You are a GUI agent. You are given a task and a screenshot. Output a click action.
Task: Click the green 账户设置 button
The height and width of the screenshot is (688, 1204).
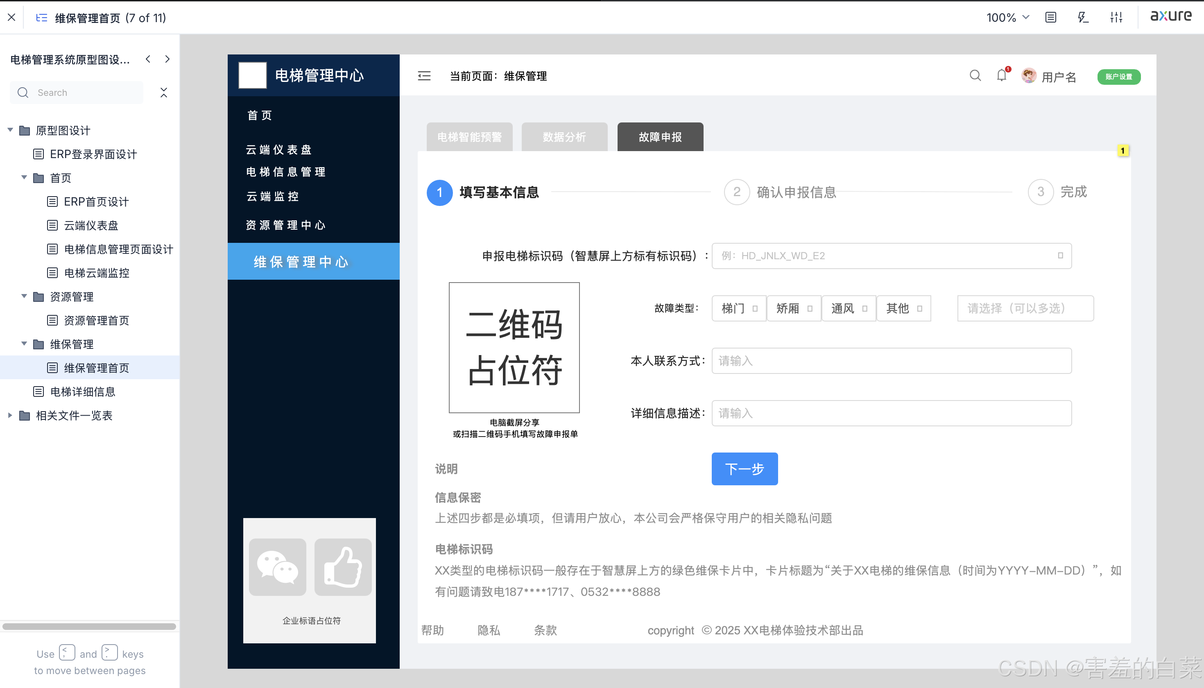(x=1118, y=77)
